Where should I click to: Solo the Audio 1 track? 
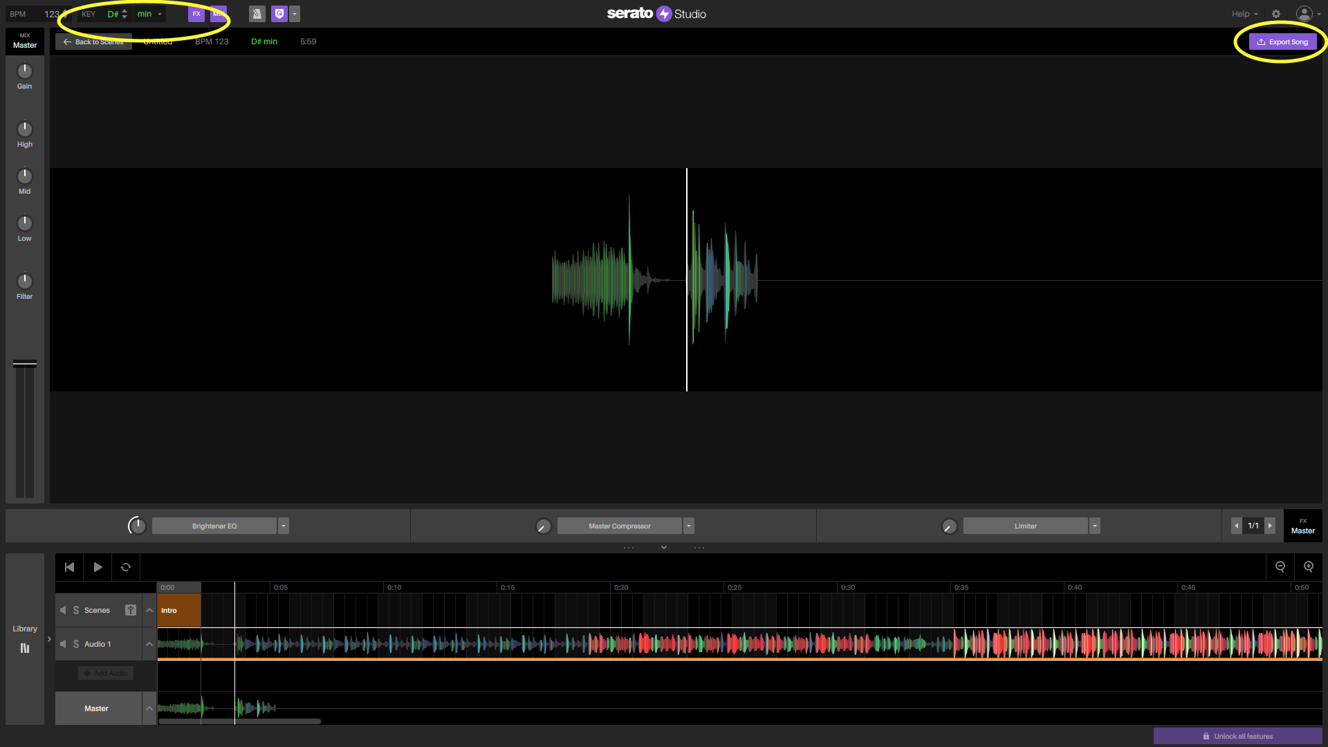tap(76, 644)
